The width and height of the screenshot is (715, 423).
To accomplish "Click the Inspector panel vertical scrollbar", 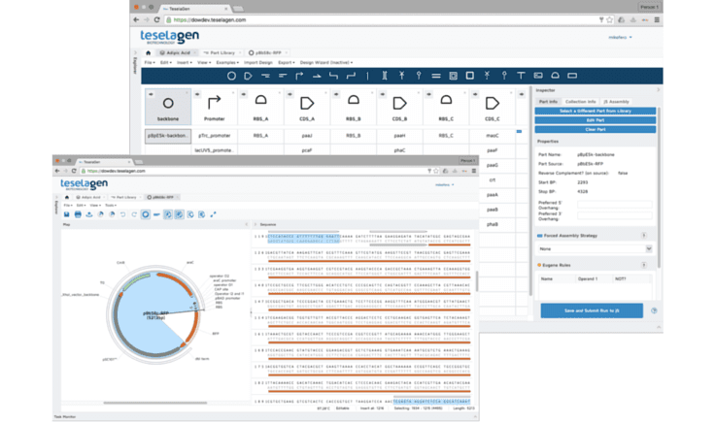I will click(658, 187).
